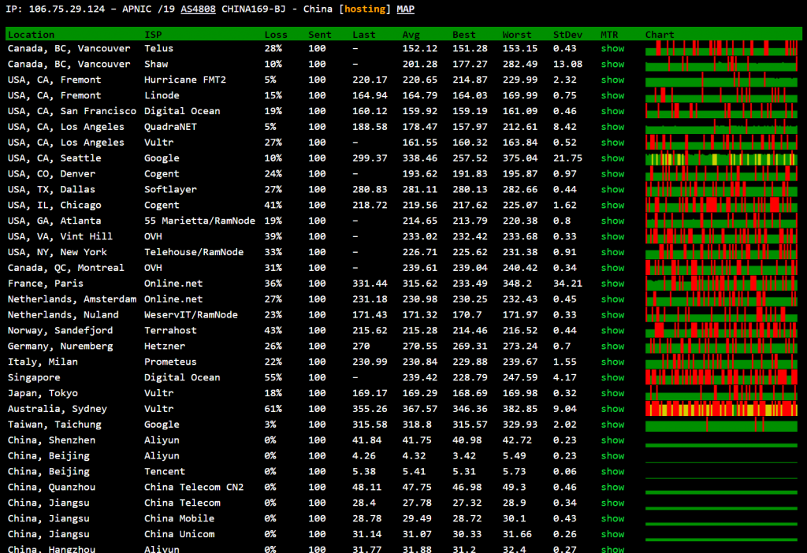Select the 'USA, CA, San Francisco' location cell
The height and width of the screenshot is (553, 807).
tap(72, 111)
